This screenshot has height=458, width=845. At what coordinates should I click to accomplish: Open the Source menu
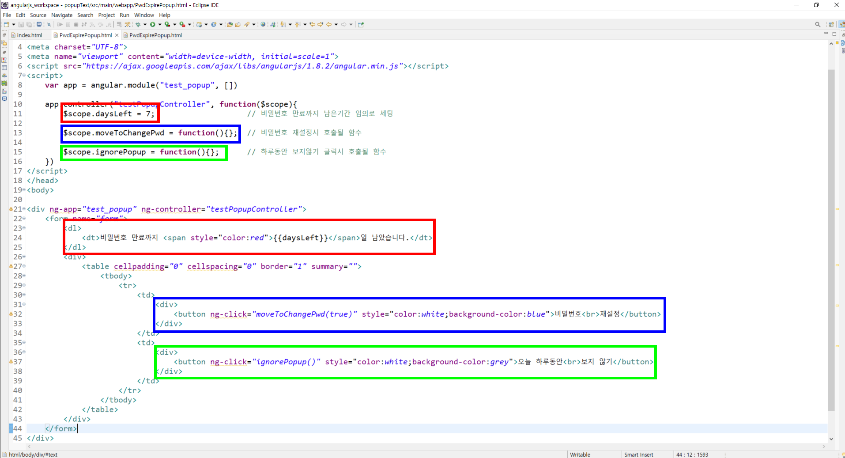click(38, 15)
